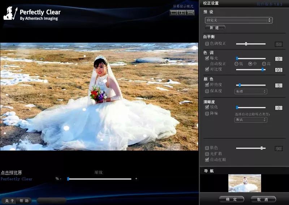The height and width of the screenshot is (205, 289).
Task: Click the white balance tint slider track
Action: 251,44
